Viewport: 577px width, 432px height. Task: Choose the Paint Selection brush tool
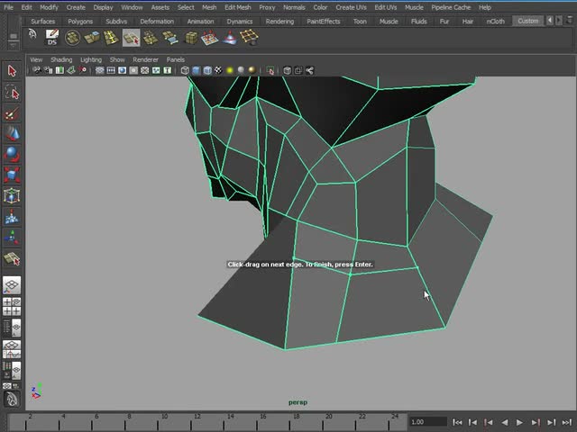(12, 114)
